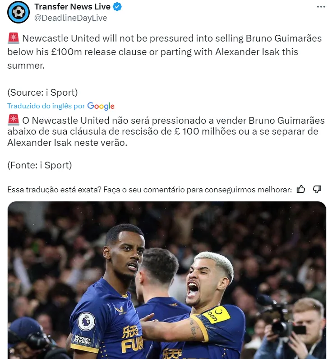Click the Traduzido do inglês por link
Screen dimensions: 328x359
coord(46,106)
